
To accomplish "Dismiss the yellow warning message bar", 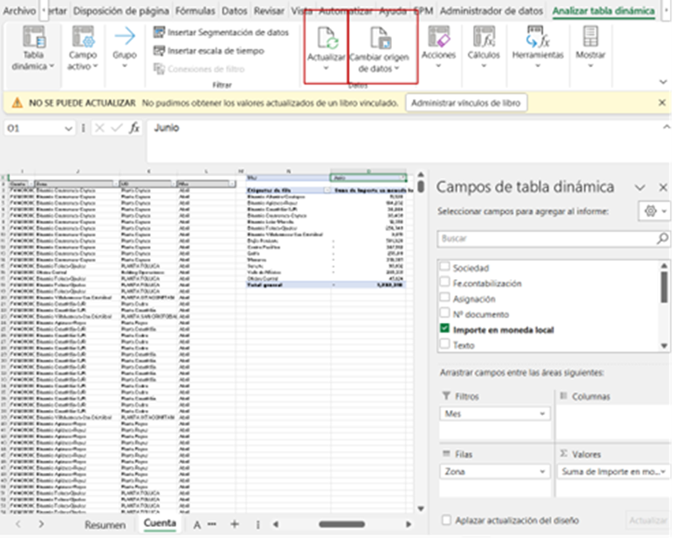I will (x=661, y=103).
